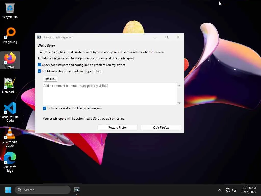The height and width of the screenshot is (196, 261).
Task: Click the 'Firefox Crash Reporter' window title
Action: (58, 37)
